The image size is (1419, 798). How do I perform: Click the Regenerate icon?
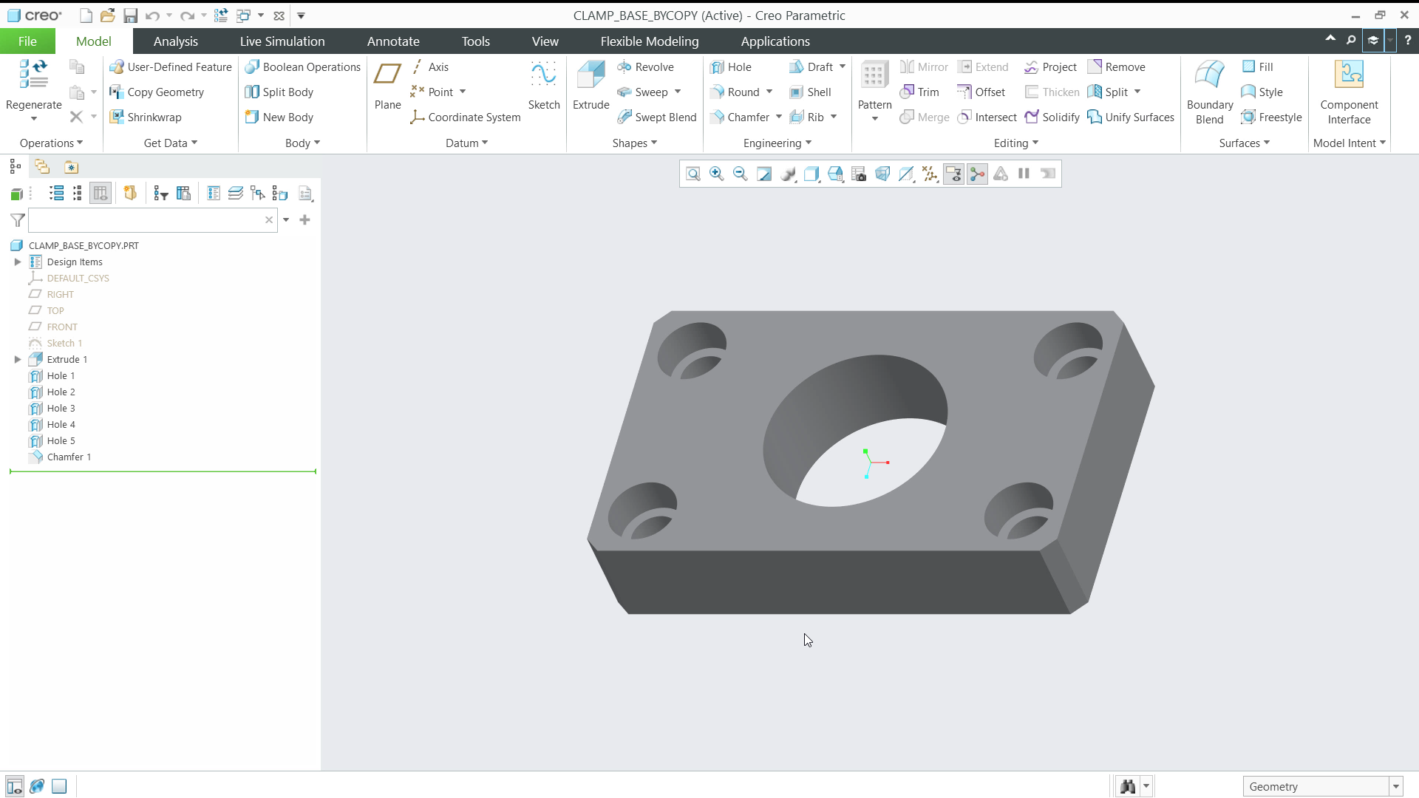[33, 75]
